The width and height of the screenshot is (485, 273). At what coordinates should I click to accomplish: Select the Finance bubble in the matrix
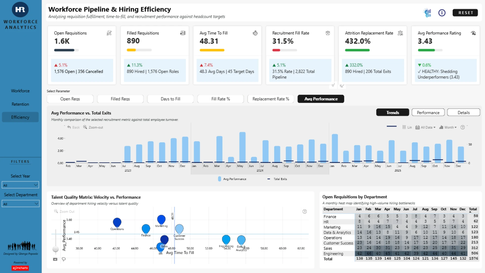click(146, 229)
